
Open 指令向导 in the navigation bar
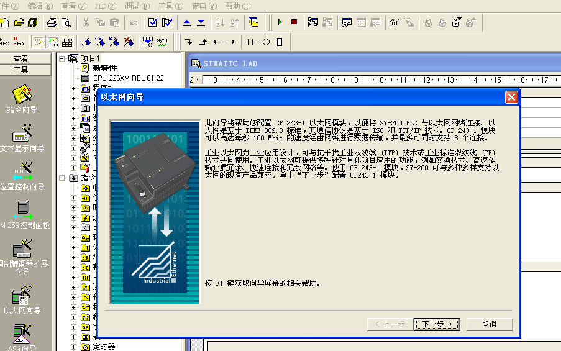(22, 99)
